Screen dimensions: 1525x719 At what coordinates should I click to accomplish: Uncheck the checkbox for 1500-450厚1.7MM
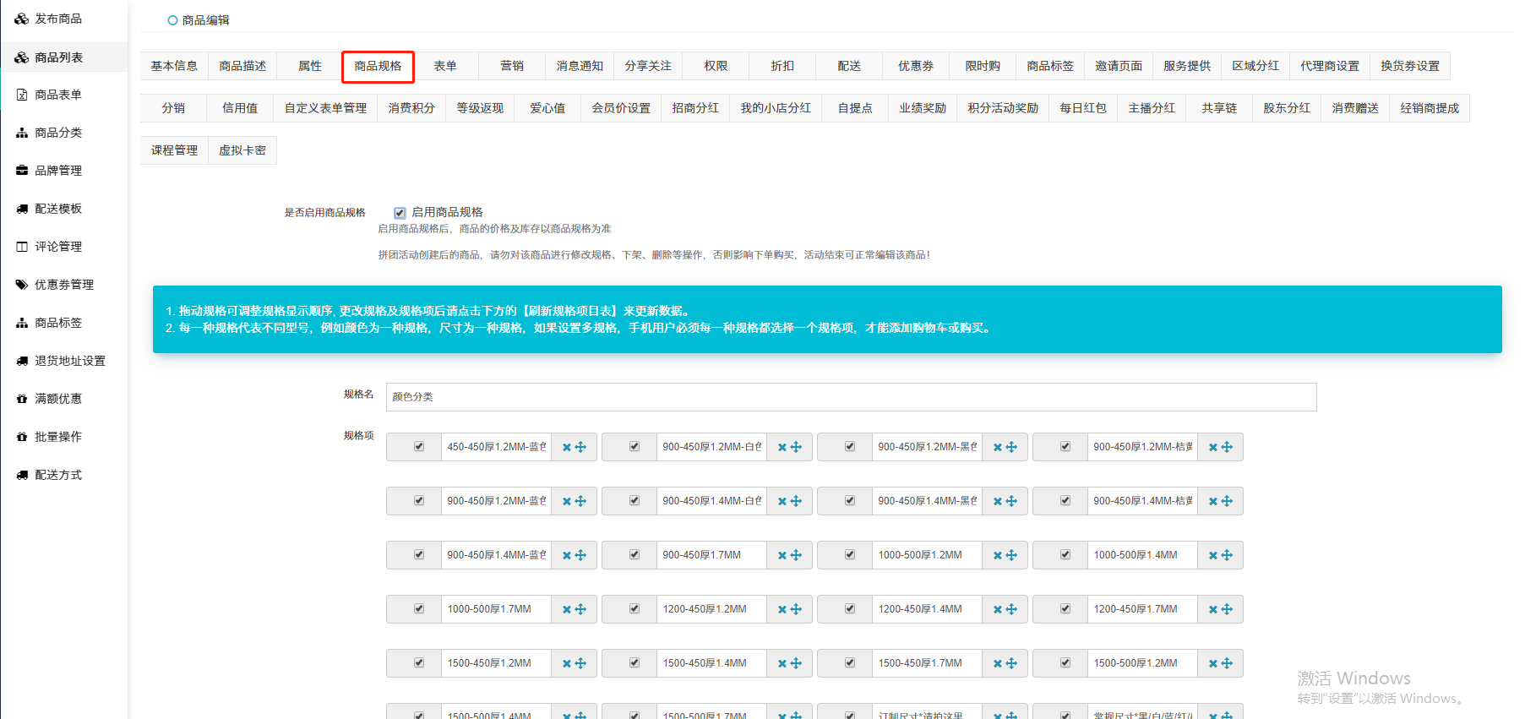coord(850,662)
